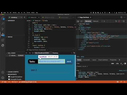Switch to the Computed tab
127x95 pixels.
click(x=87, y=60)
